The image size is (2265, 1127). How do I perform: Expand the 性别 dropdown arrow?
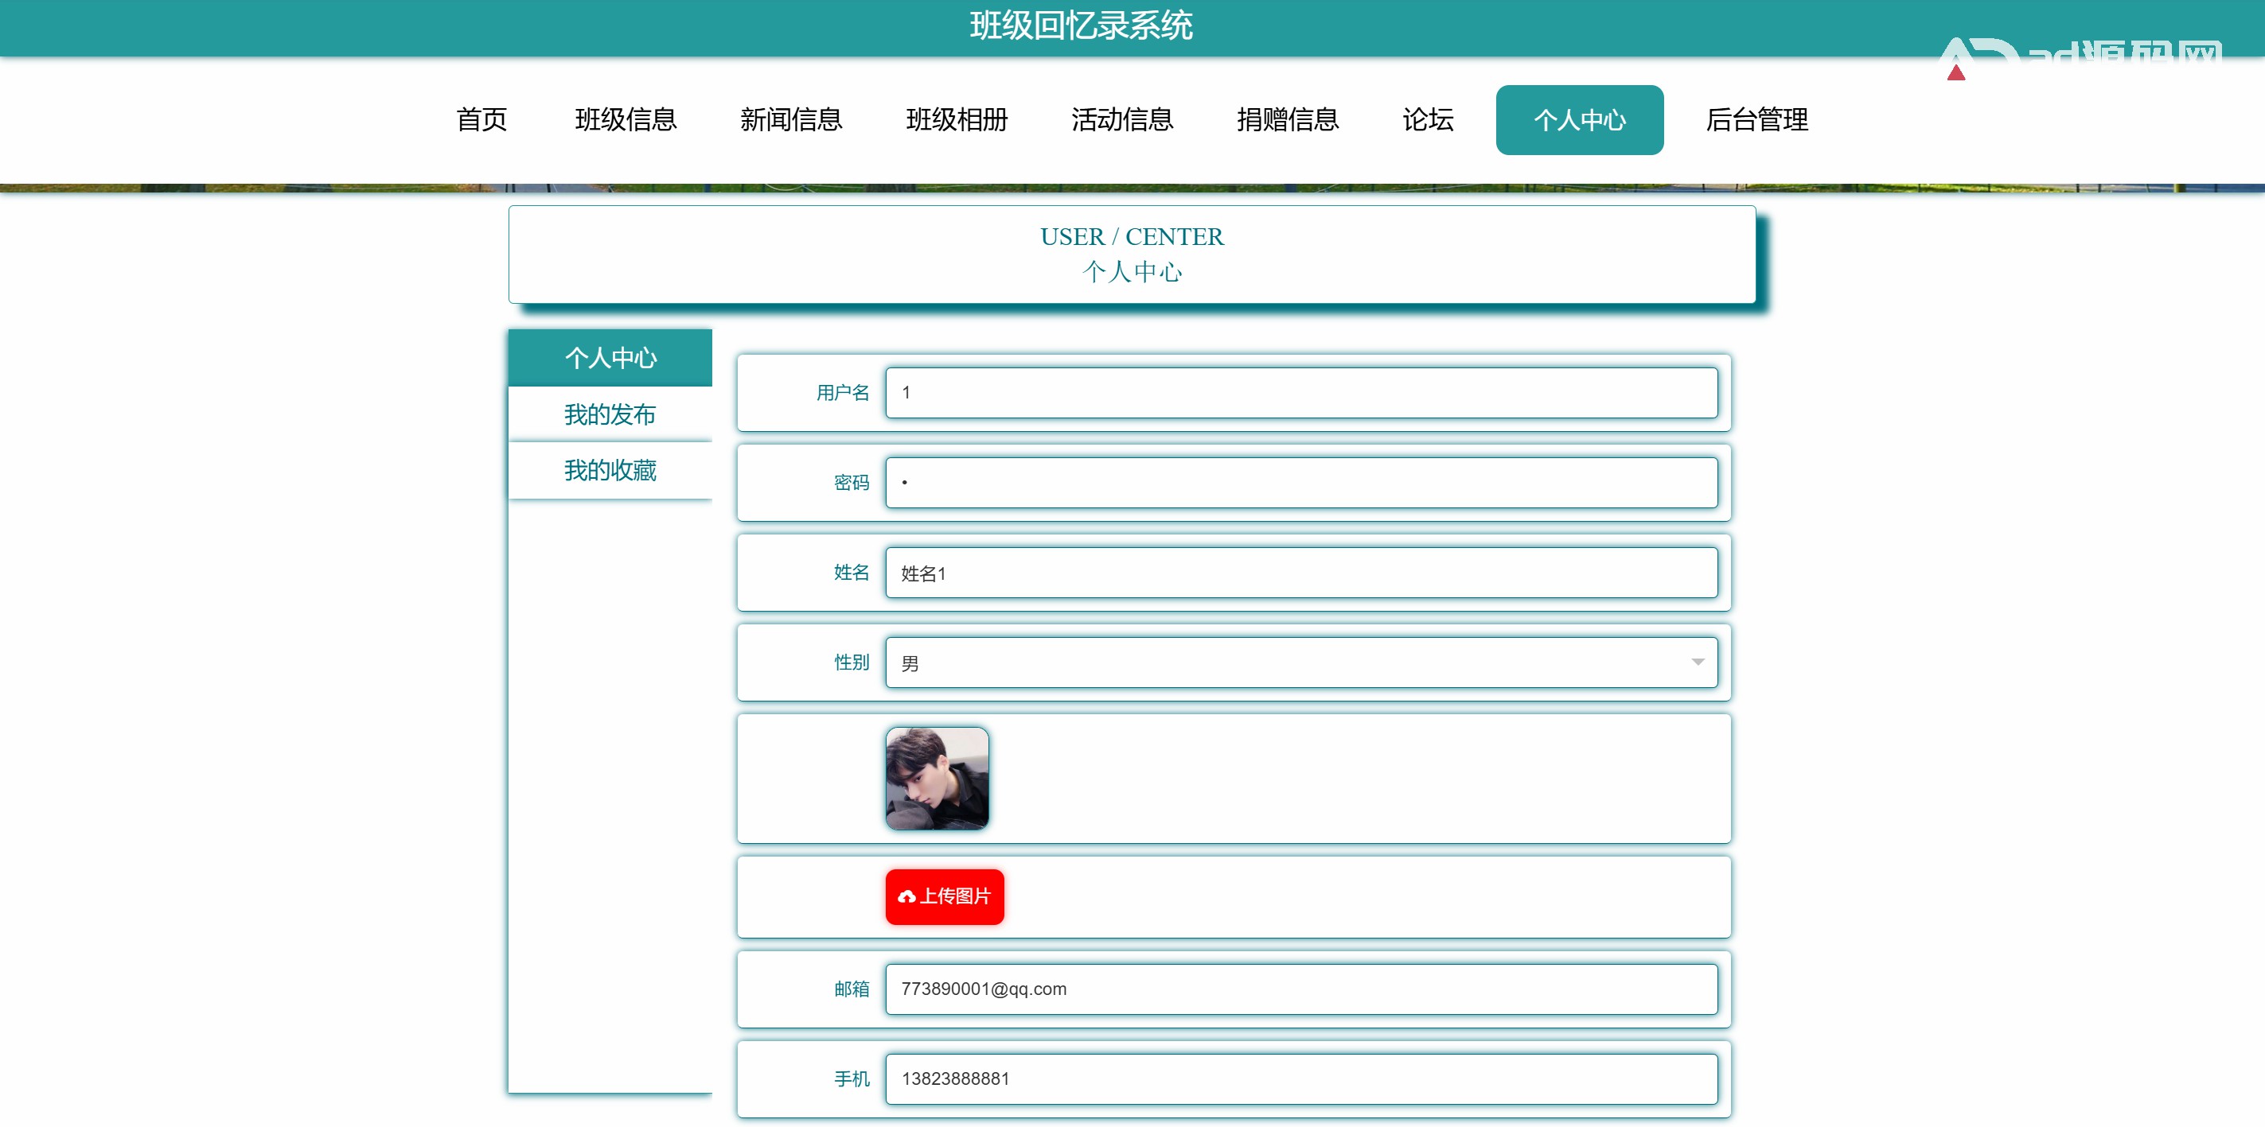[1697, 663]
